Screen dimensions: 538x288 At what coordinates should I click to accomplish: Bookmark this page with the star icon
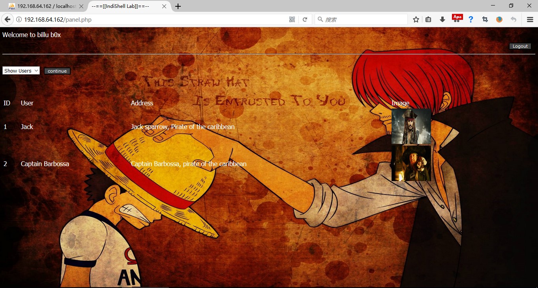416,19
